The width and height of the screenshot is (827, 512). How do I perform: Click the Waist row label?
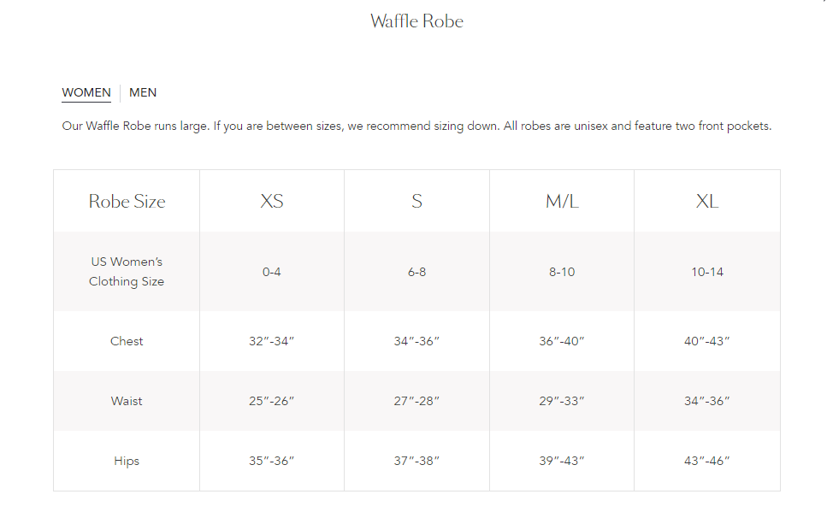(126, 400)
